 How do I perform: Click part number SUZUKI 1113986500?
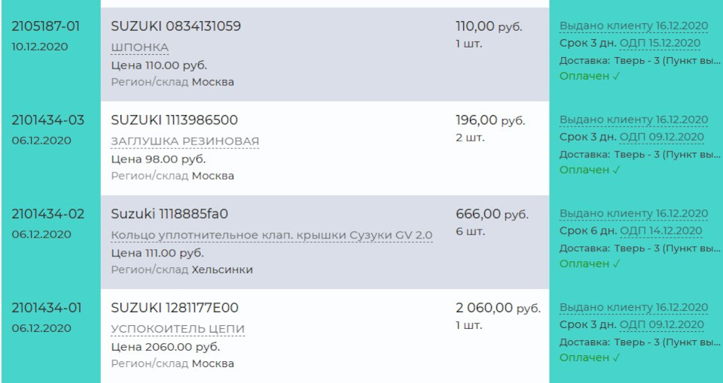point(174,120)
